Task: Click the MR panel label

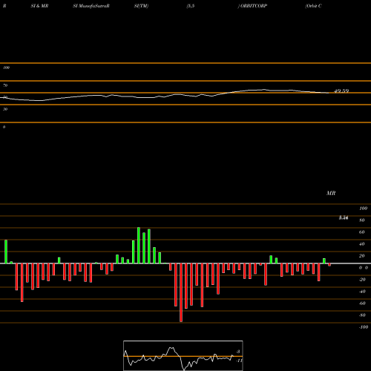Action: [331, 193]
